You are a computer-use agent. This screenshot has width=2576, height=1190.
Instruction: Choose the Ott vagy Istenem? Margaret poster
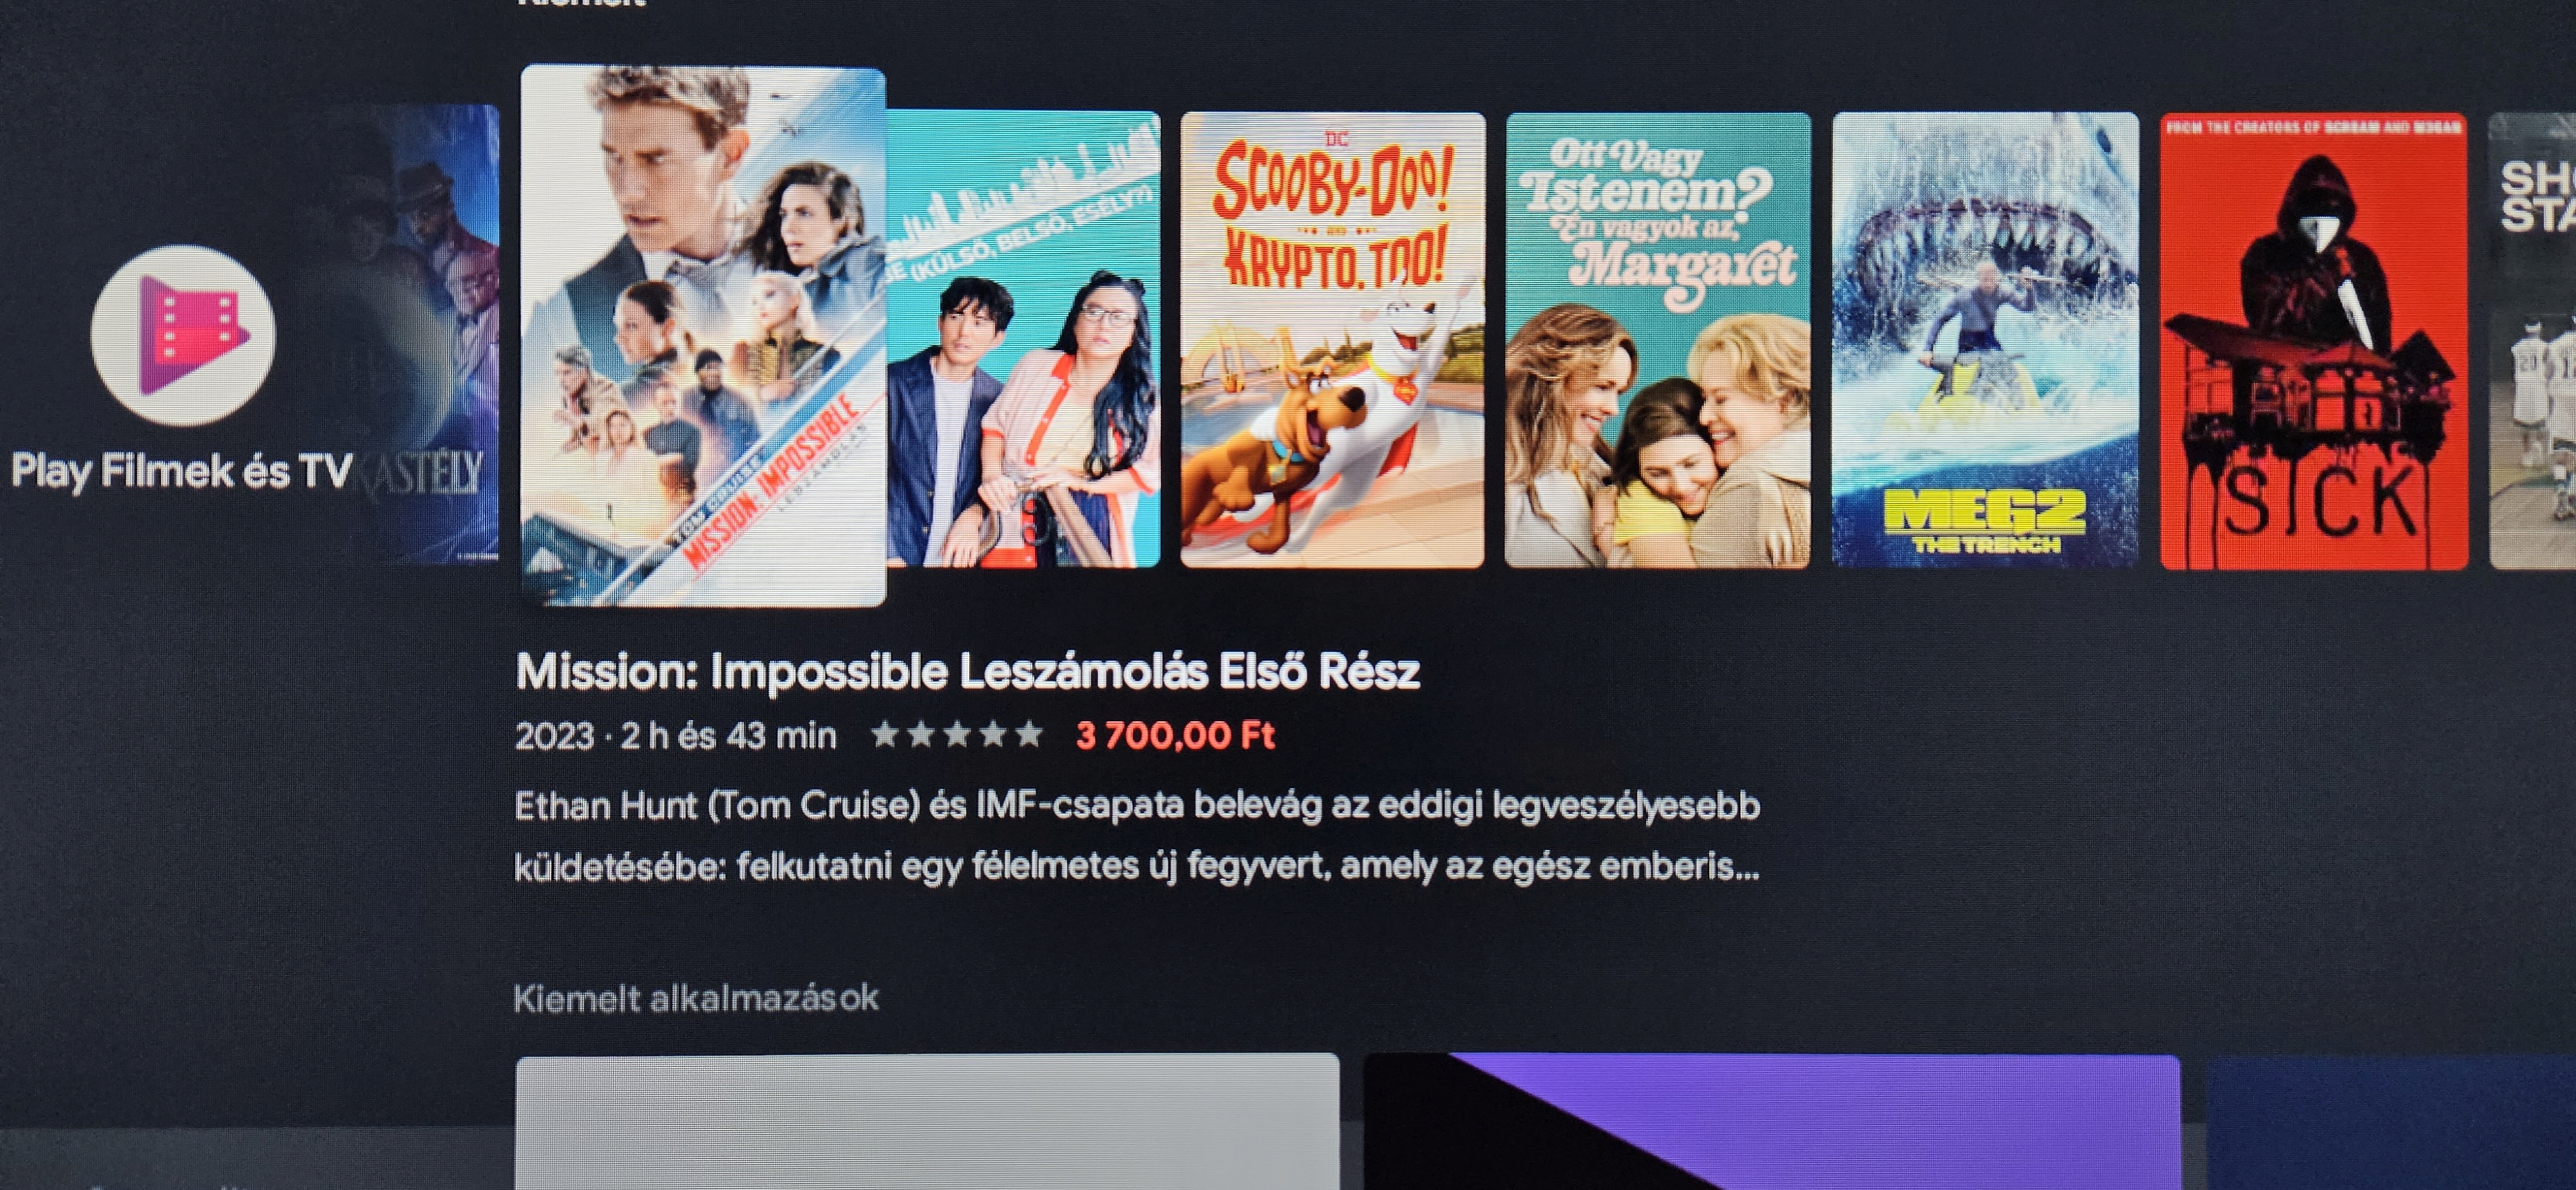pyautogui.click(x=1658, y=340)
